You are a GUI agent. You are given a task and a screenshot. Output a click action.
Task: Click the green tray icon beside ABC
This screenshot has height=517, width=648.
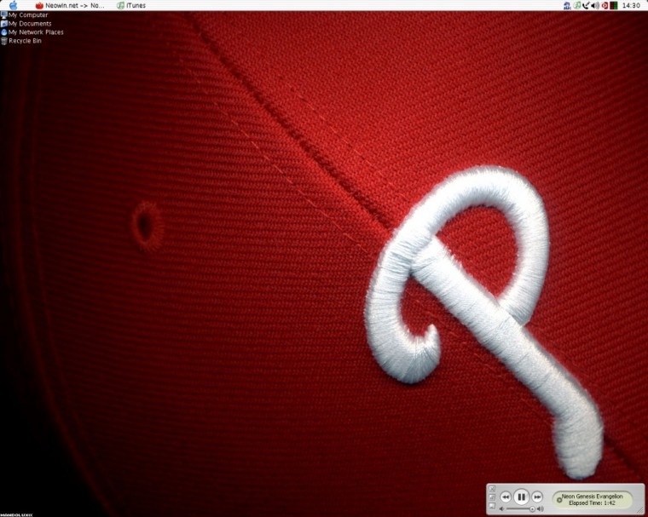coord(577,5)
